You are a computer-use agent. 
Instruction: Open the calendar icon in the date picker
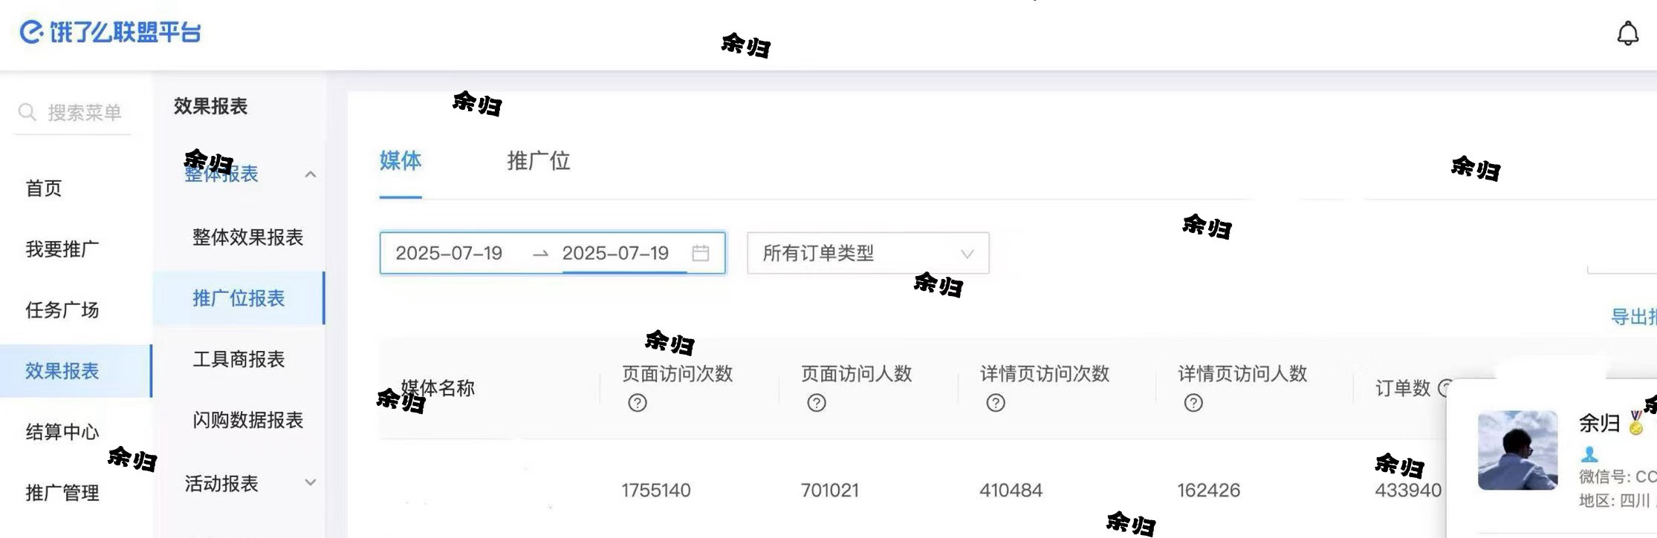click(699, 253)
